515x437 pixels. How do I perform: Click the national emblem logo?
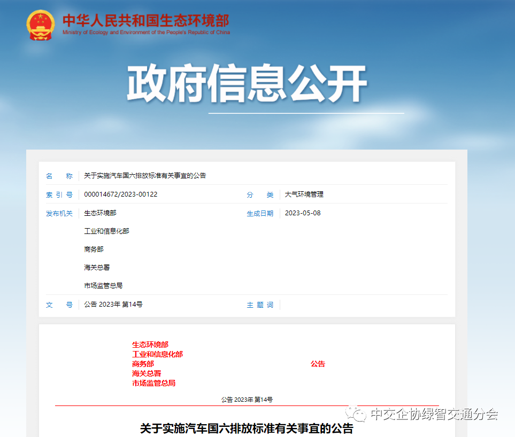click(41, 25)
